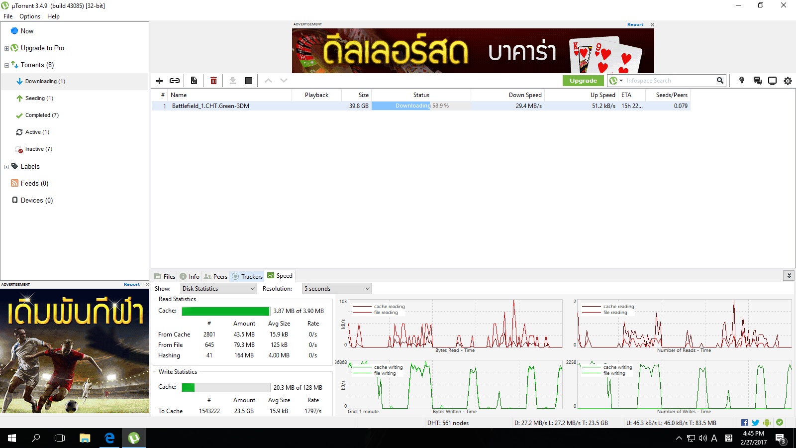Open the Windows Start menu
The width and height of the screenshot is (796, 448).
click(x=12, y=438)
